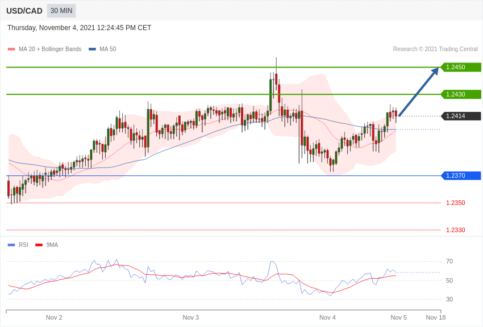
Task: Click the 30 MIN timeframe badge
Action: pyautogui.click(x=61, y=11)
